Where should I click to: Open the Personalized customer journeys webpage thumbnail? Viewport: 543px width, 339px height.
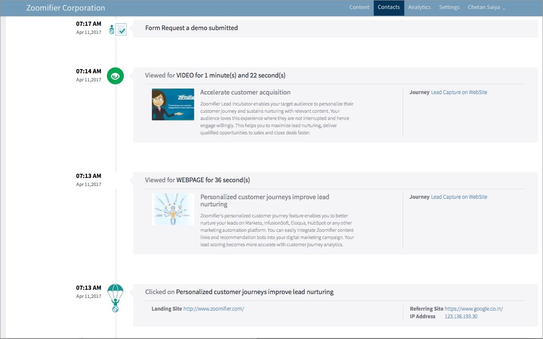point(173,209)
